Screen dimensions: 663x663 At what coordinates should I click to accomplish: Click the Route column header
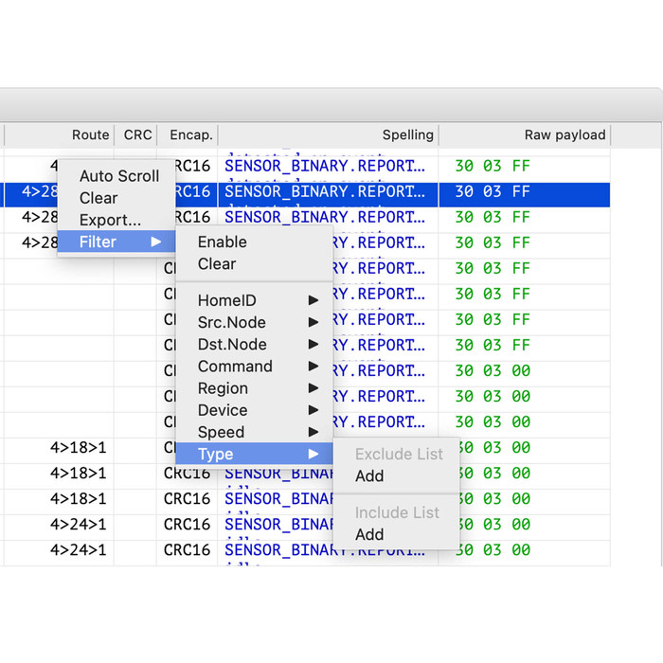(90, 135)
